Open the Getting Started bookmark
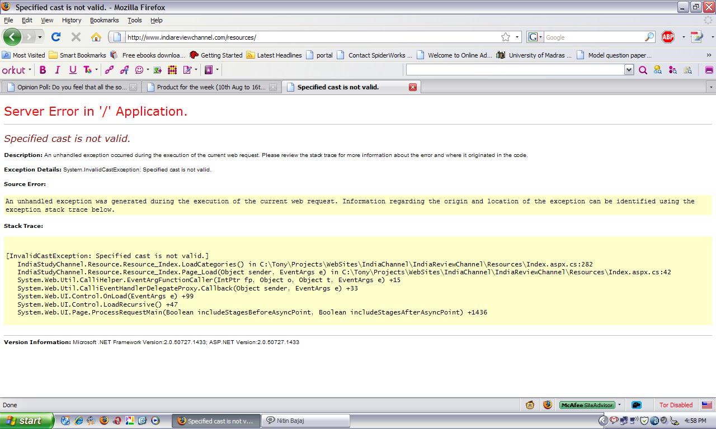 point(216,55)
